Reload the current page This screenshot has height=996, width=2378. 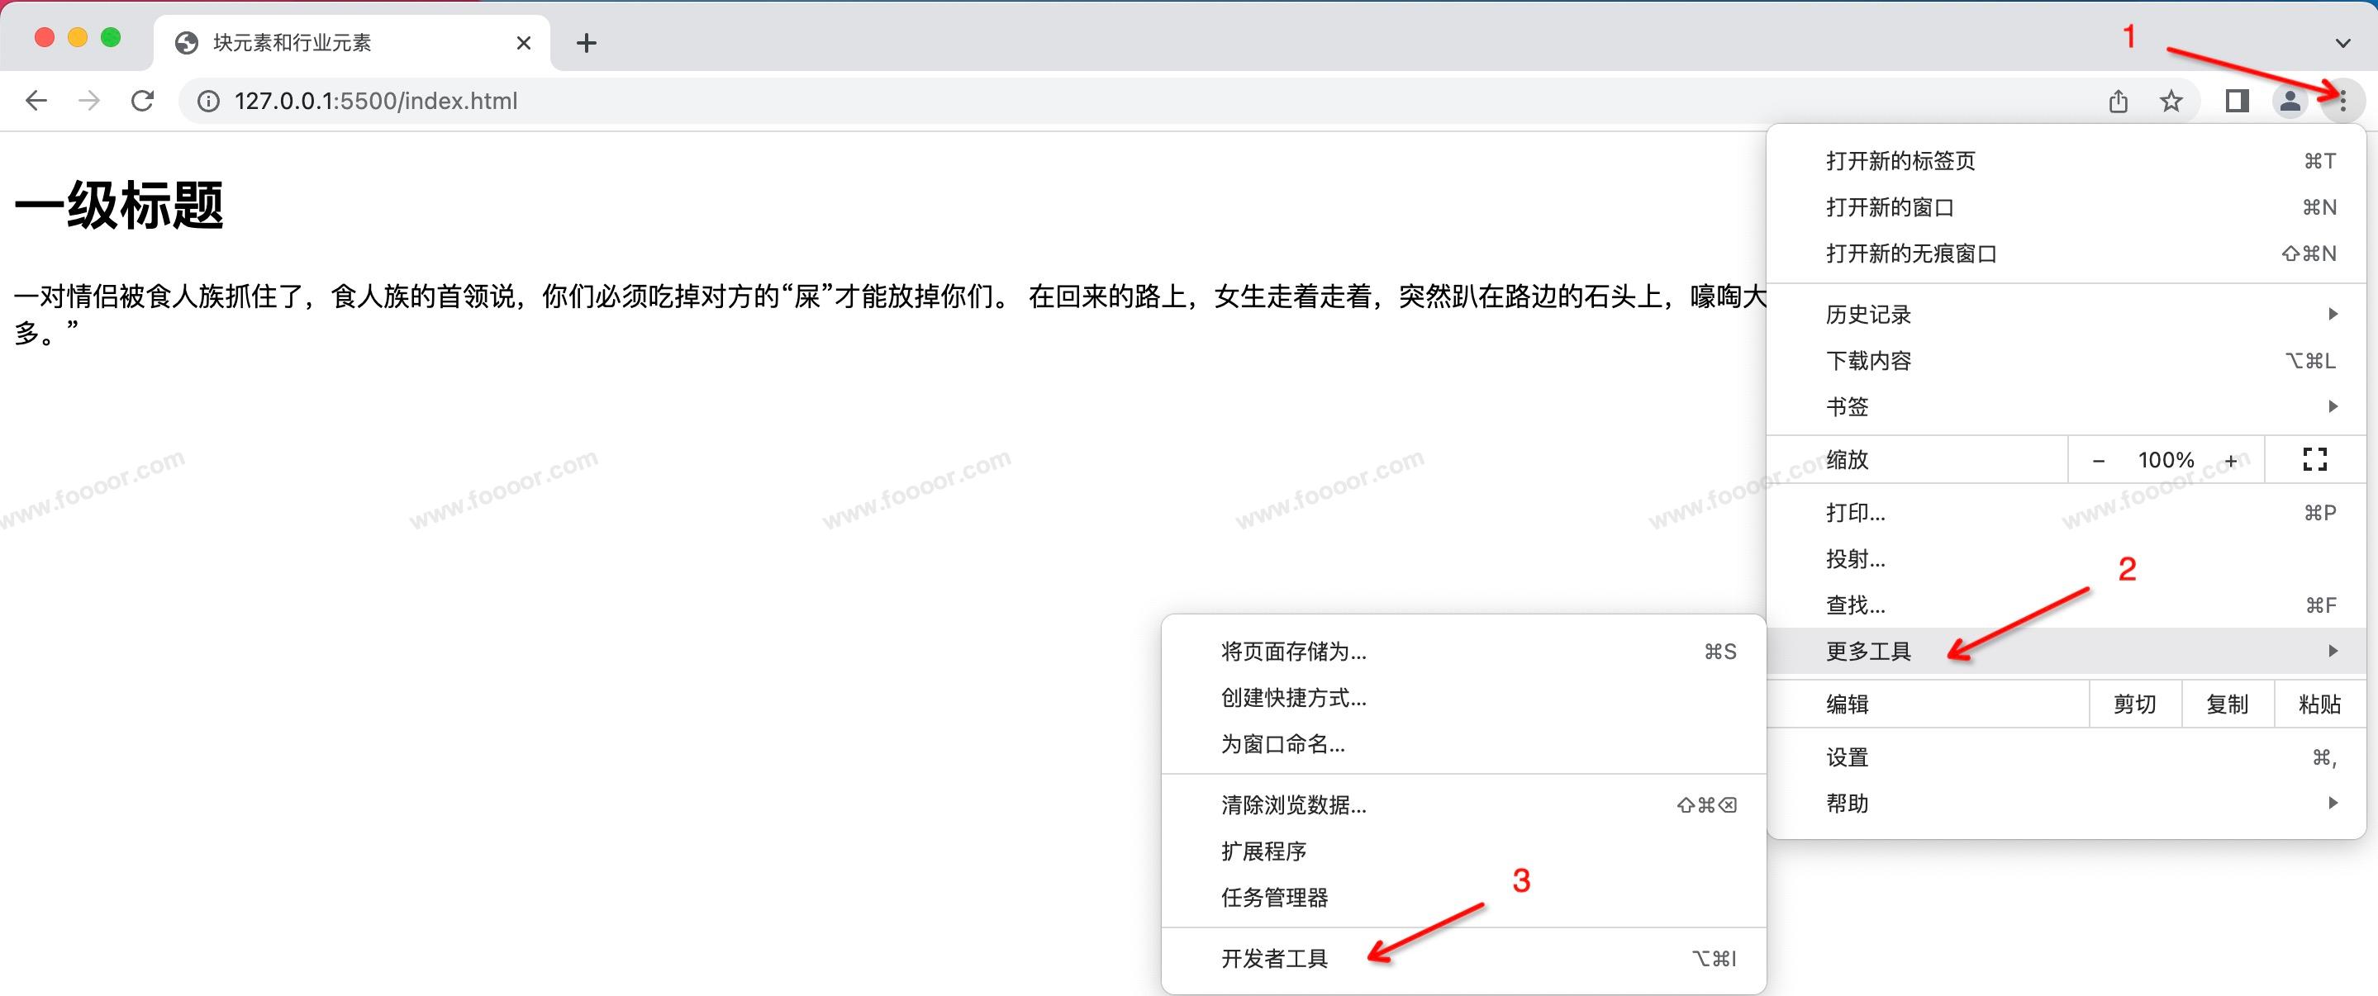(x=142, y=101)
